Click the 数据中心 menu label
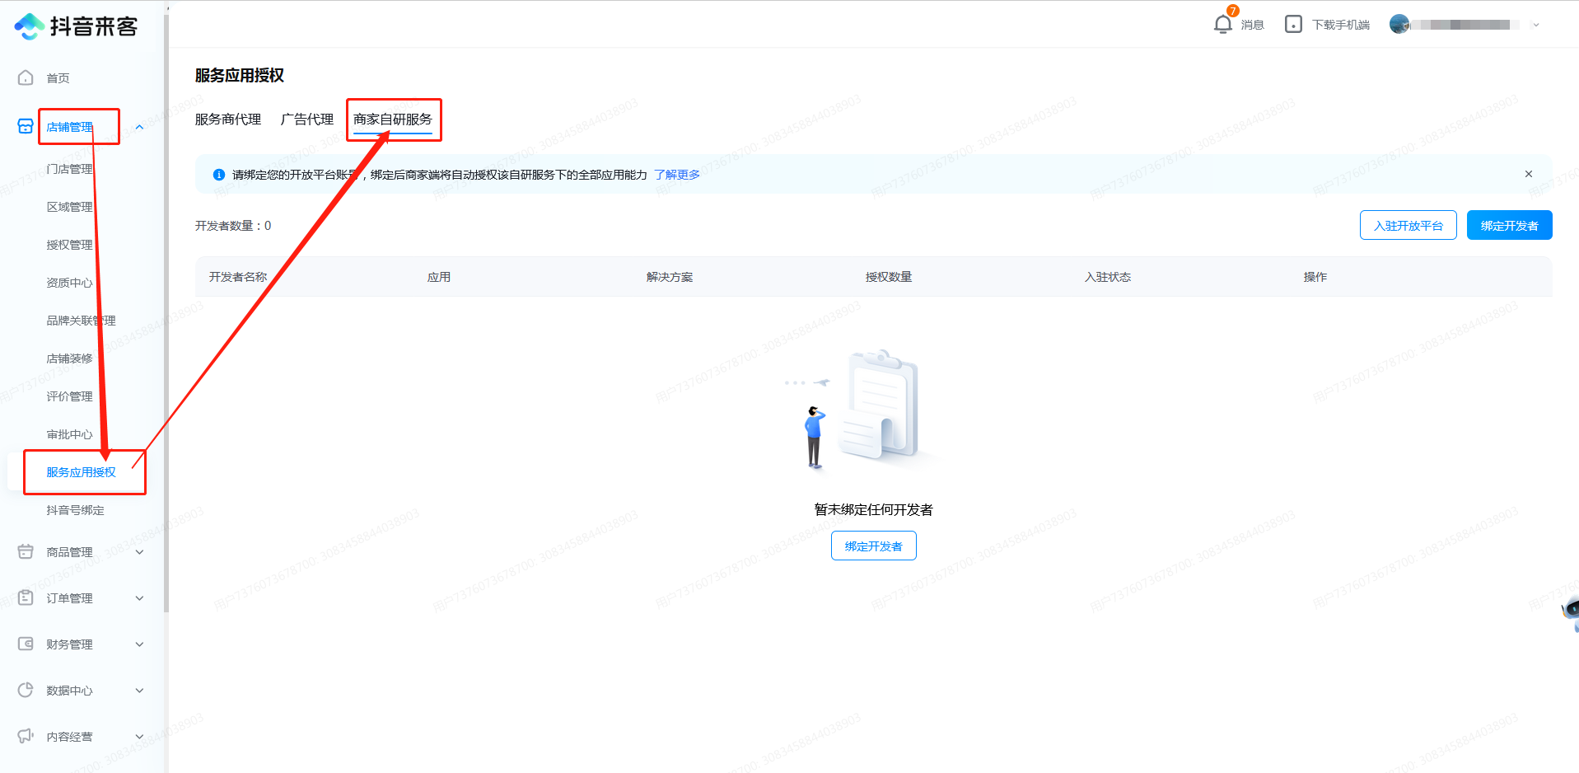1579x773 pixels. (70, 691)
